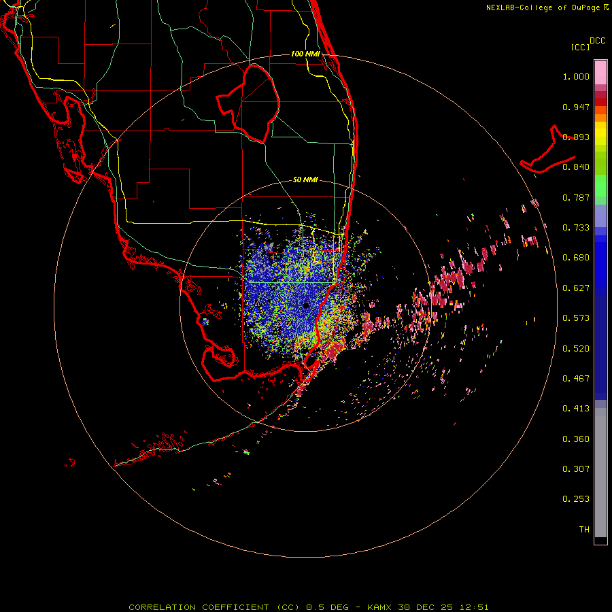This screenshot has height=612, width=612.
Task: Click the Grand Bahama island outline
Action: pos(547,150)
